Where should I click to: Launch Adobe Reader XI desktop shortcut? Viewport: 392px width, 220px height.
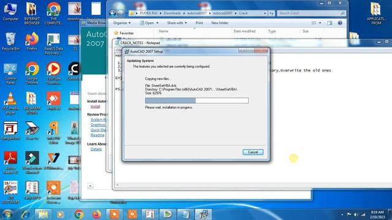pyautogui.click(x=10, y=163)
